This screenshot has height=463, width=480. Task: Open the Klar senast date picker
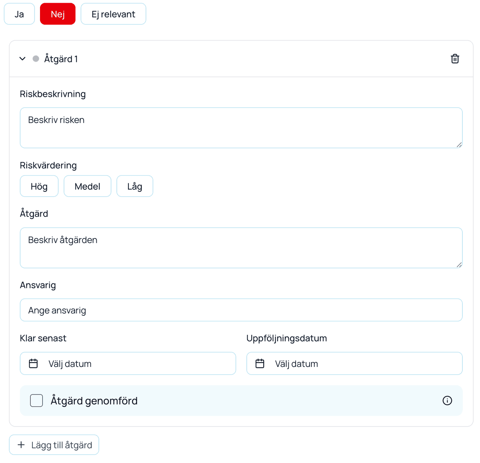point(128,363)
